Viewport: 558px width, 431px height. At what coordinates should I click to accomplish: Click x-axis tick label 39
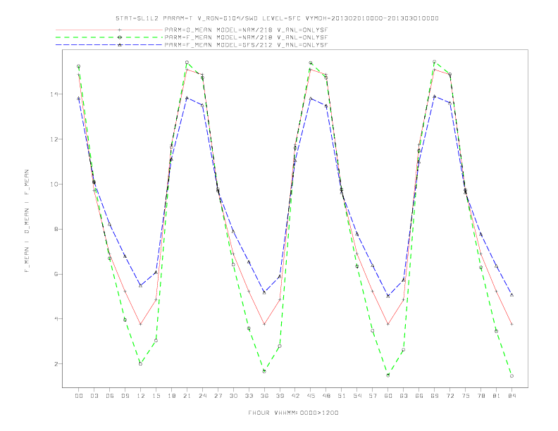click(x=280, y=396)
